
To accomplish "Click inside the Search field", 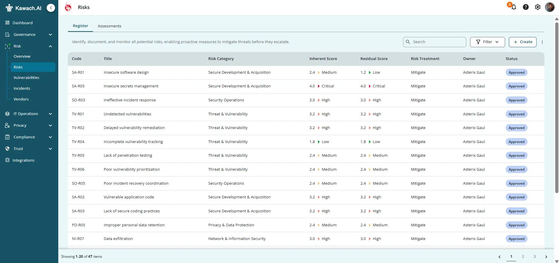I will point(435,42).
